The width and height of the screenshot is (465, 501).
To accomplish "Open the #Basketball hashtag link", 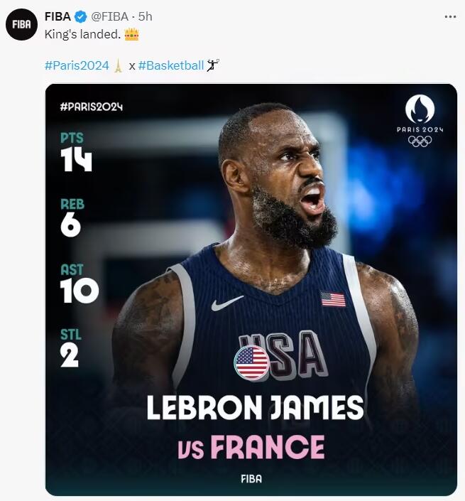I will (x=170, y=65).
